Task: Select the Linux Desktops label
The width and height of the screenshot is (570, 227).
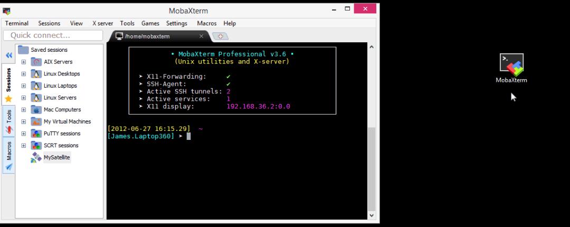Action: [62, 74]
